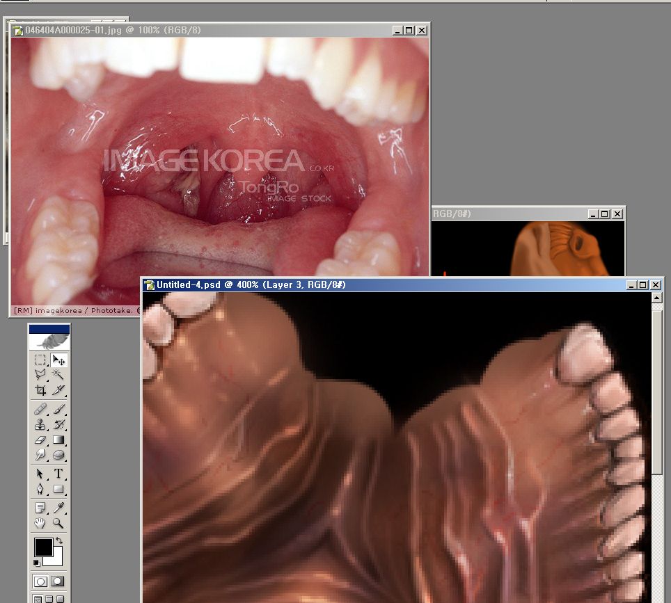
Task: Choose Full Screen mode button
Action: point(61,599)
